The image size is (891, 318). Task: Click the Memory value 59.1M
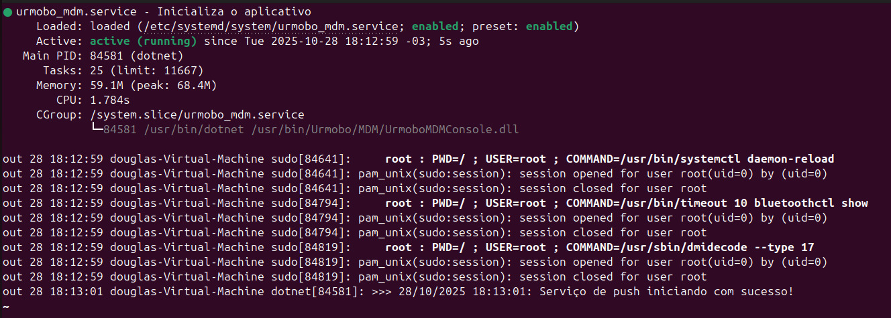tap(107, 86)
